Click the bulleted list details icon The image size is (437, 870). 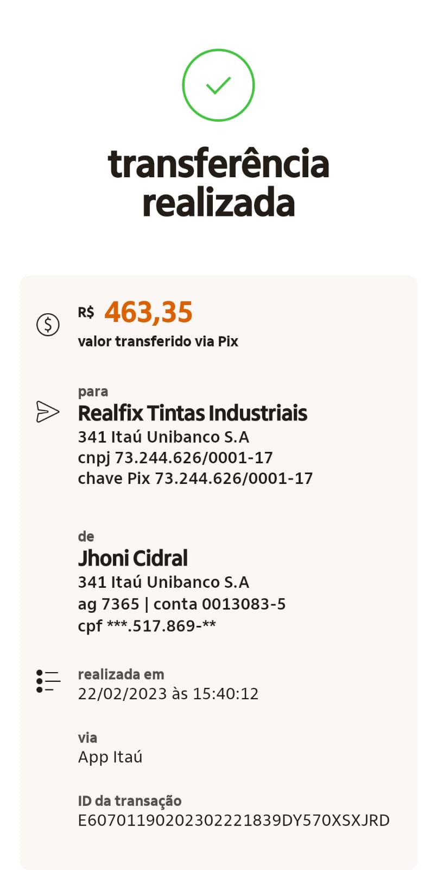pyautogui.click(x=48, y=681)
